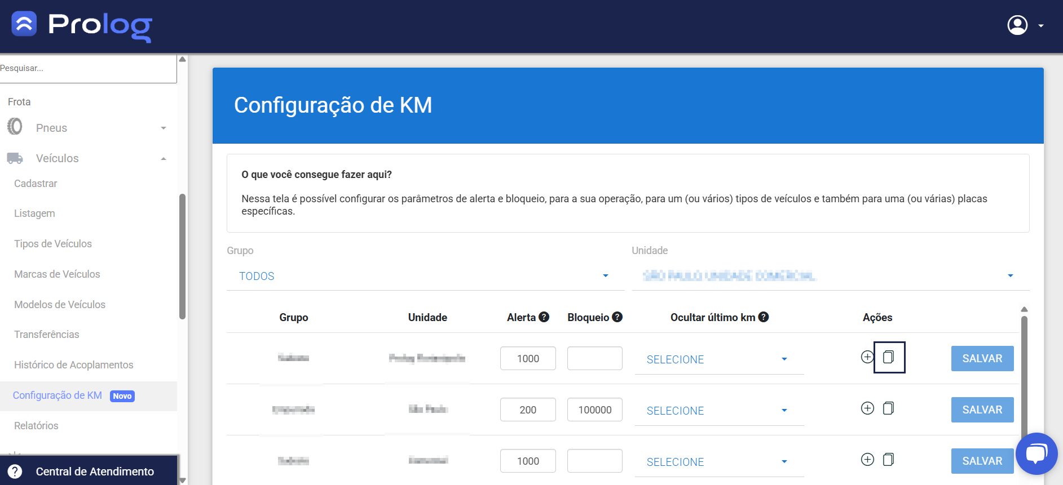This screenshot has height=485, width=1063.
Task: Open the Unidade filter dropdown
Action: 830,276
